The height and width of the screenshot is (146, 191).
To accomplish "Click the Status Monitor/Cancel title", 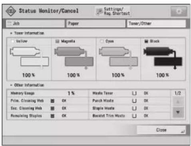I will coord(49,11).
